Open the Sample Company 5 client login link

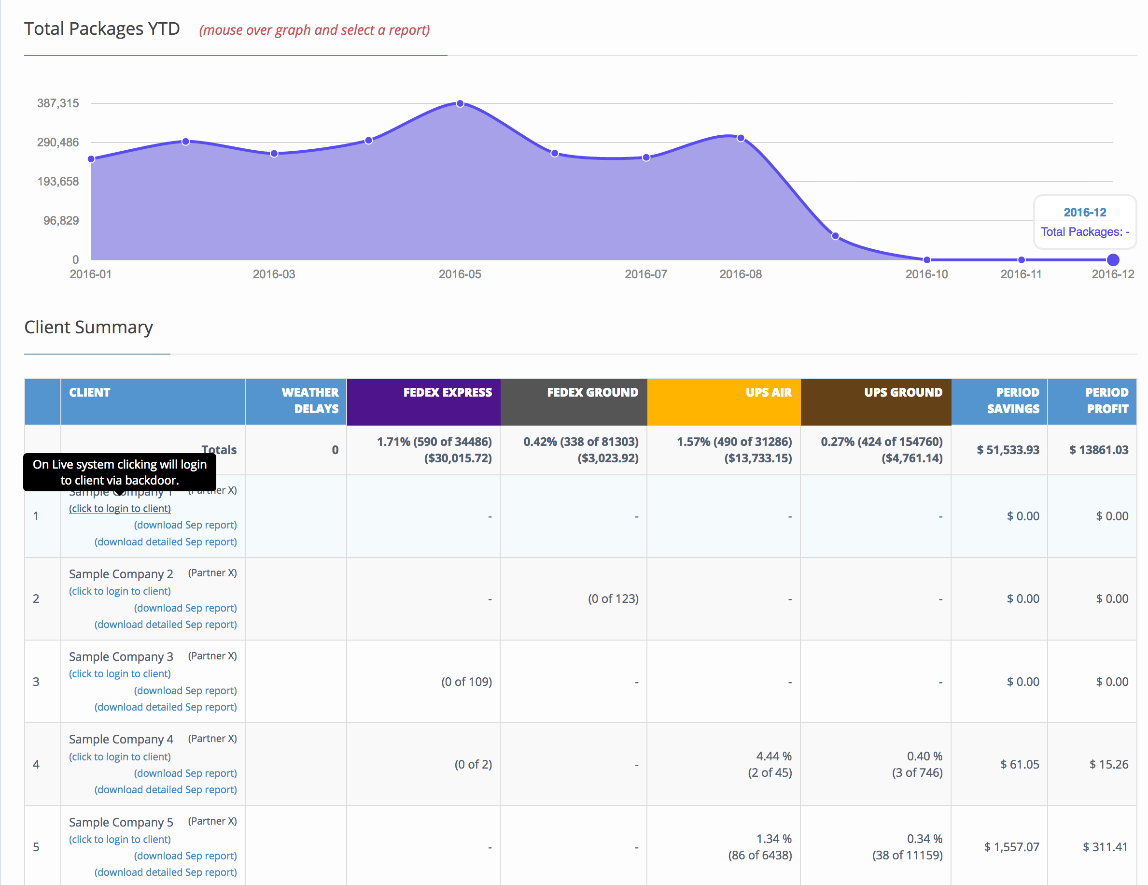pyautogui.click(x=120, y=839)
